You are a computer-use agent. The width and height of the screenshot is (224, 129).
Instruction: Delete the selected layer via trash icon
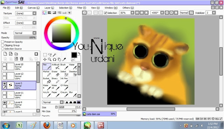pos(22,59)
